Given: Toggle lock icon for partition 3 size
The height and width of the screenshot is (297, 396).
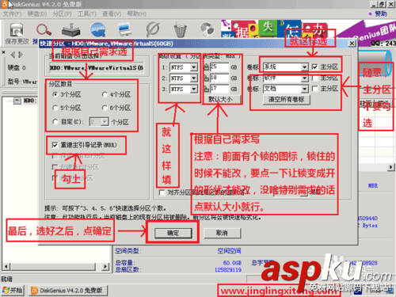Looking at the screenshot, I should point(207,89).
